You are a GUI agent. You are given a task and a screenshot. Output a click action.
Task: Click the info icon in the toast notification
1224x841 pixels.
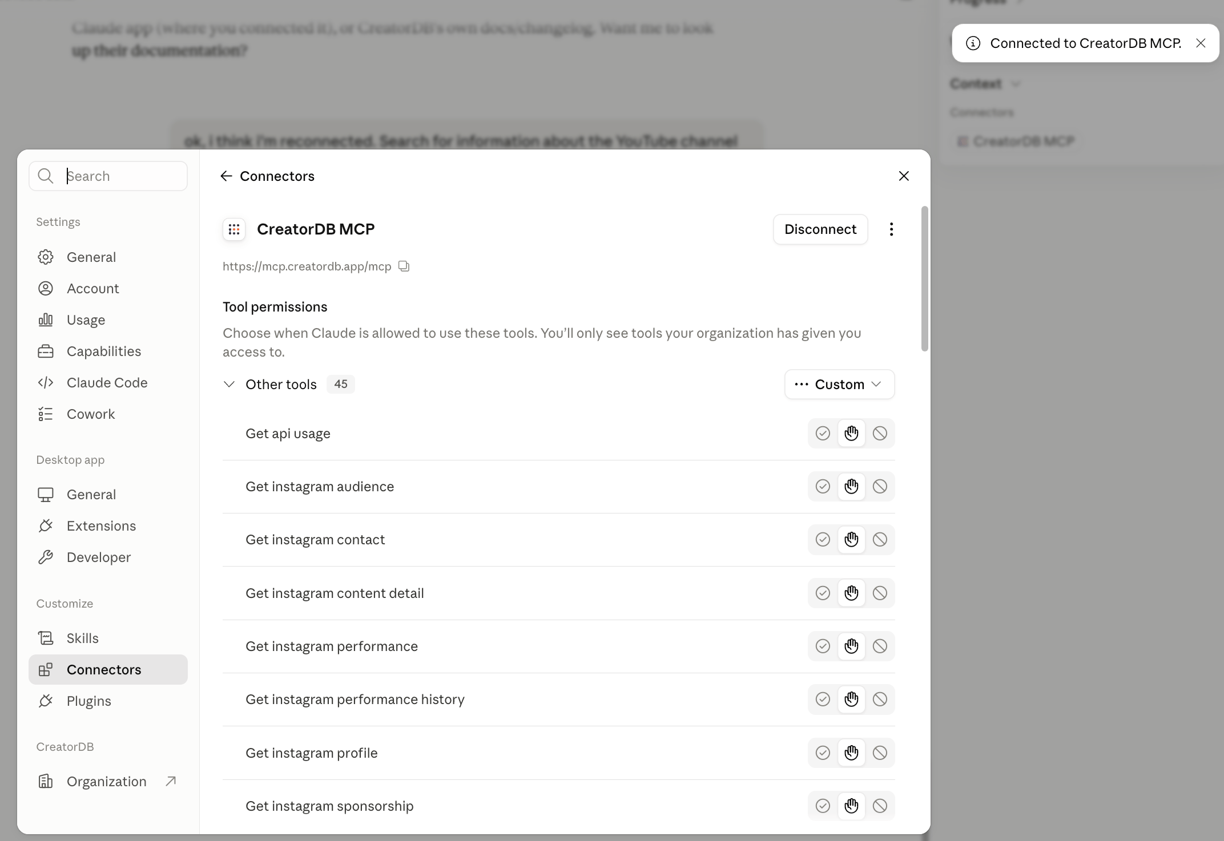[973, 43]
